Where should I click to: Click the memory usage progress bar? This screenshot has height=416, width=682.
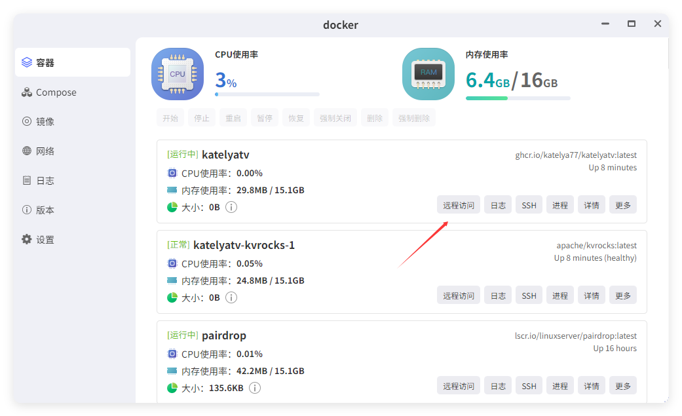[x=518, y=98]
